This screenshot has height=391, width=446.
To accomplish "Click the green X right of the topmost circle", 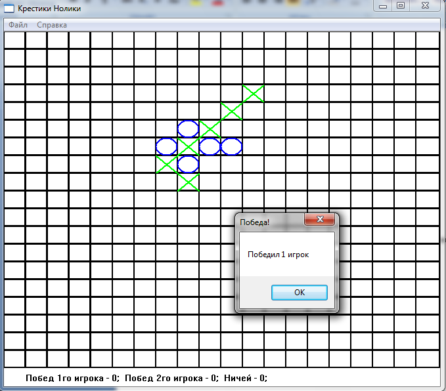I will click(x=210, y=129).
